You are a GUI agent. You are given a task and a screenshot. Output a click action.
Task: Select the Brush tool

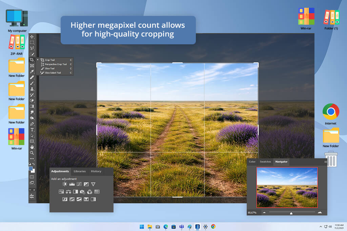(32, 83)
